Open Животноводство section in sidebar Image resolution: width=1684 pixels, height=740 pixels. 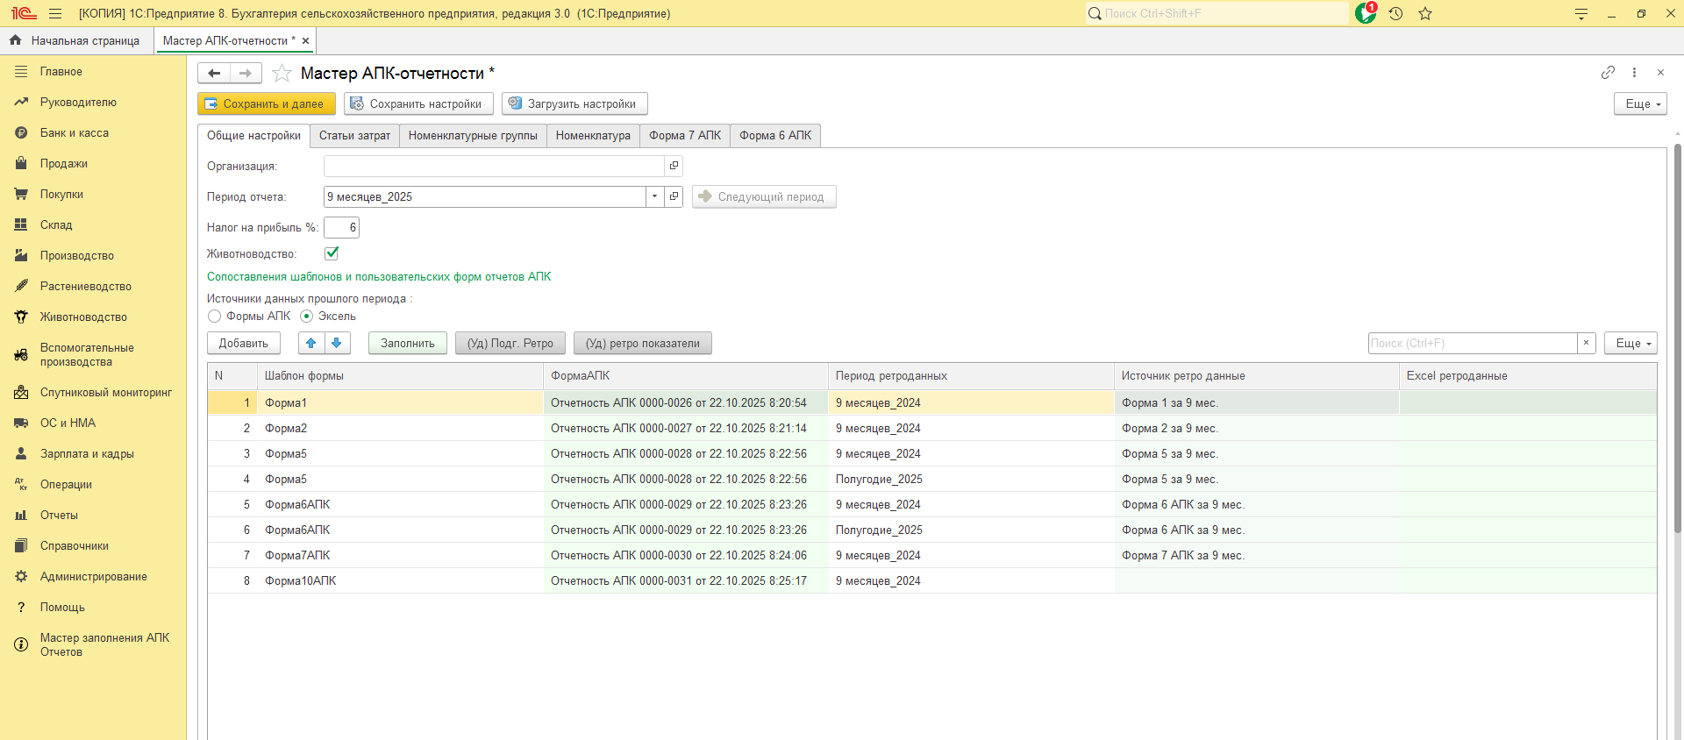[x=83, y=317]
